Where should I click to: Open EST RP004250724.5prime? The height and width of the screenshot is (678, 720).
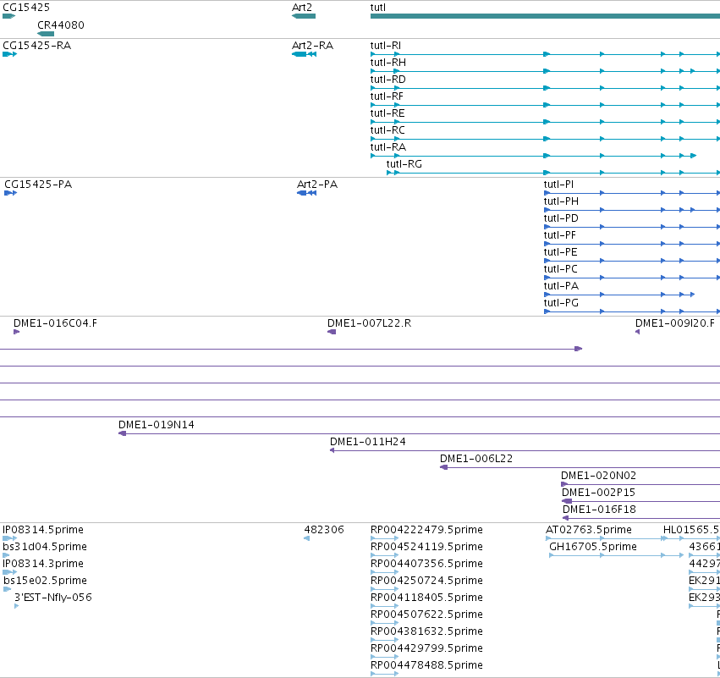(x=426, y=581)
